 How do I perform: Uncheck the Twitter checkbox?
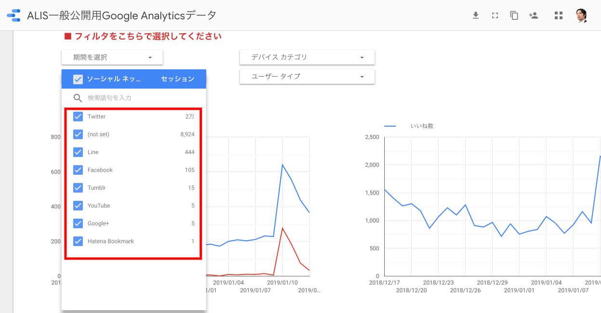pos(78,117)
